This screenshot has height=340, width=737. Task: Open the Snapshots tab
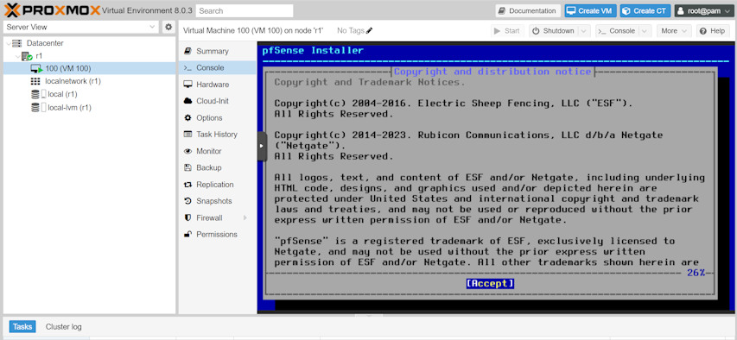pyautogui.click(x=217, y=201)
